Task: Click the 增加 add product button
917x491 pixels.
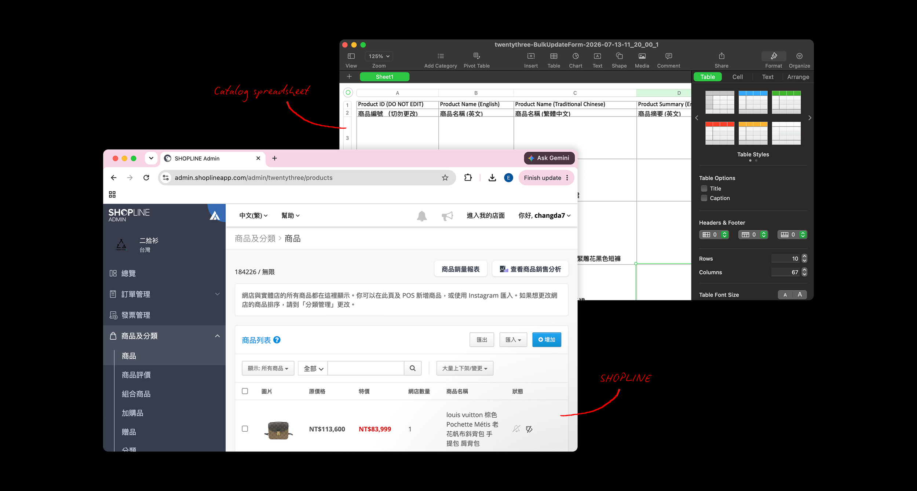Action: tap(547, 340)
